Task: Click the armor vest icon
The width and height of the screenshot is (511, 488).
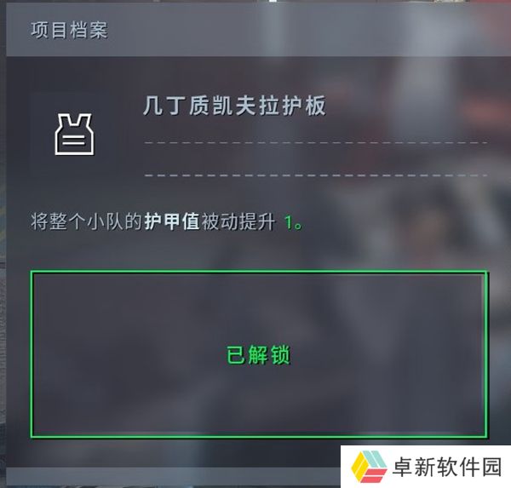Action: tap(75, 135)
